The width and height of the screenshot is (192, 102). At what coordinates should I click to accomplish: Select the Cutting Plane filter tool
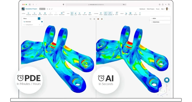tap(28, 14)
